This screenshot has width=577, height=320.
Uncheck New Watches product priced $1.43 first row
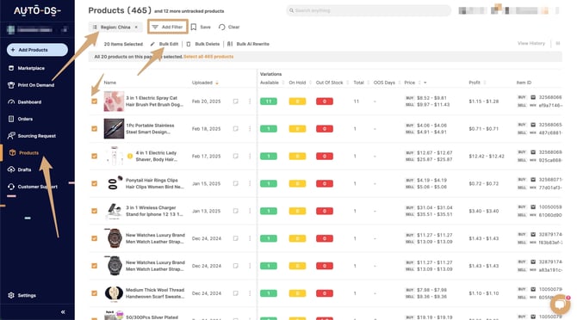(x=94, y=238)
